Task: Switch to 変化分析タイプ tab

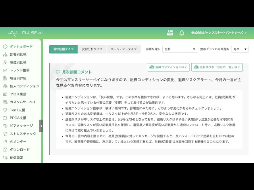Action: click(92, 49)
